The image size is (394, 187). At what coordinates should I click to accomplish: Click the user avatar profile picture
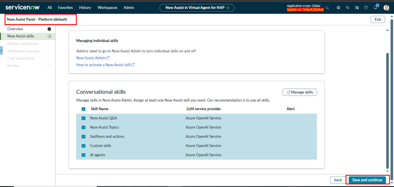[386, 7]
